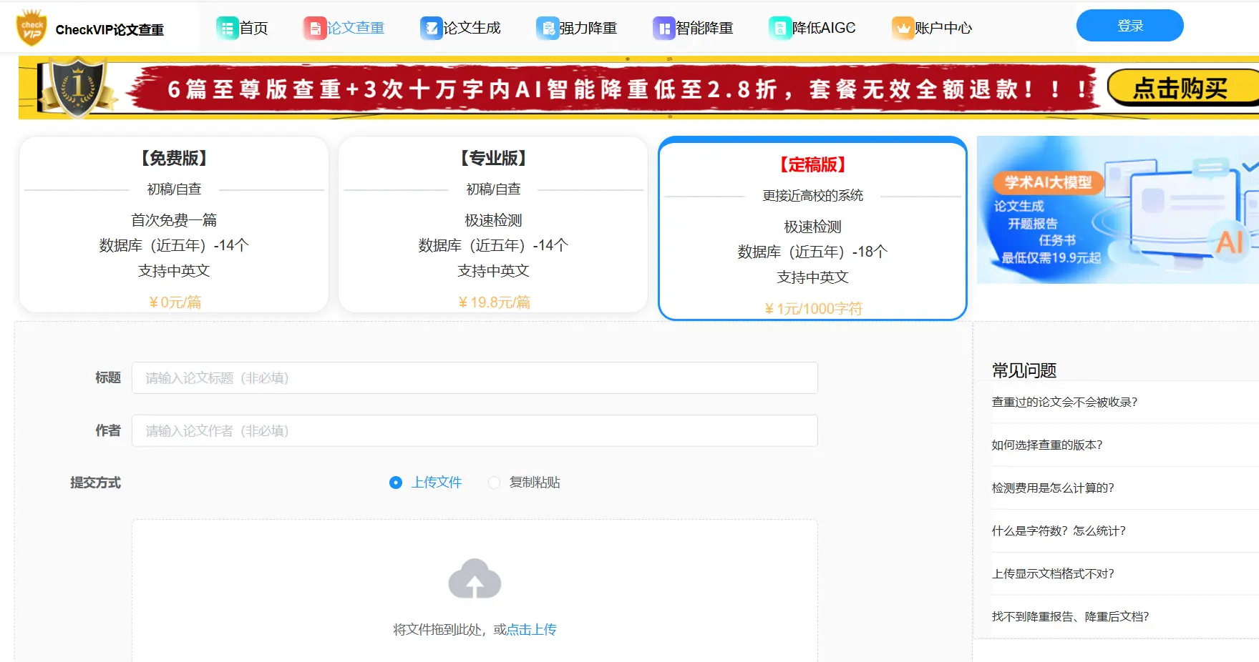Expand FAQ 查重过的论文会不会被收录
Viewport: 1259px width, 662px height.
point(1064,402)
